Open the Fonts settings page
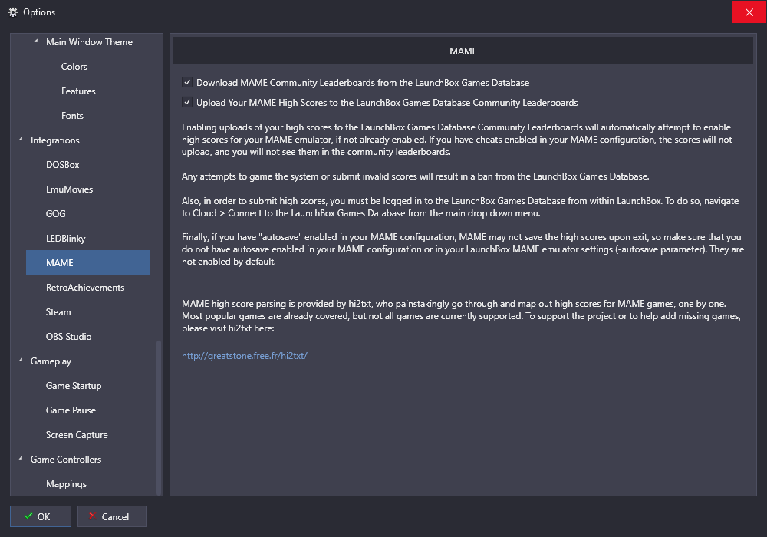Screen dimensions: 767x537 click(72, 115)
